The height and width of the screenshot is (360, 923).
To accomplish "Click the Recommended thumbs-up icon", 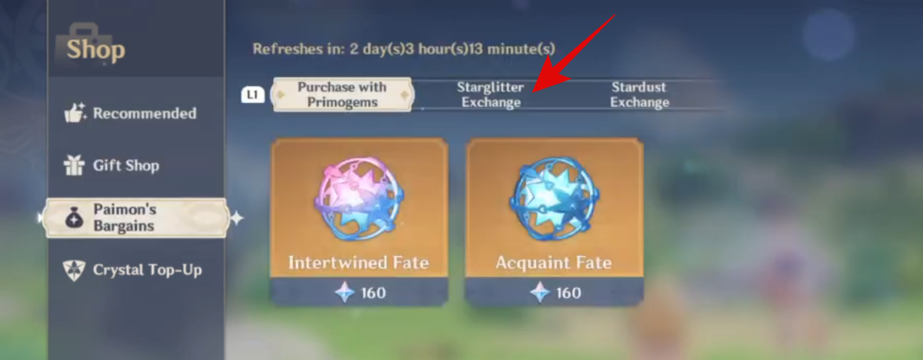I will (75, 114).
